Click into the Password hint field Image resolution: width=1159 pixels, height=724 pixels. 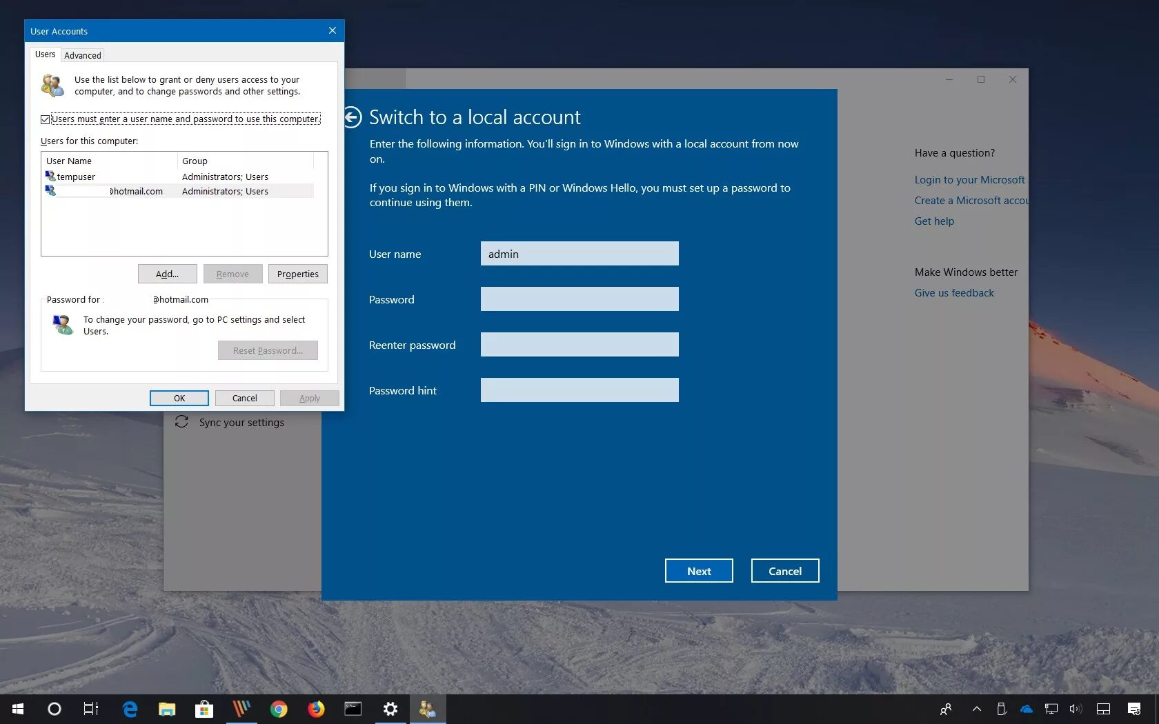point(579,390)
